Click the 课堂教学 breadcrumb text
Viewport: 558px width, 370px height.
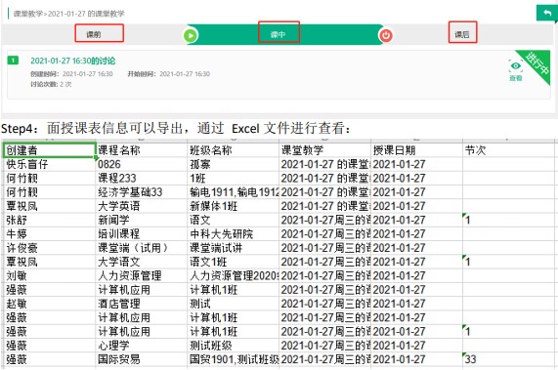pos(27,14)
